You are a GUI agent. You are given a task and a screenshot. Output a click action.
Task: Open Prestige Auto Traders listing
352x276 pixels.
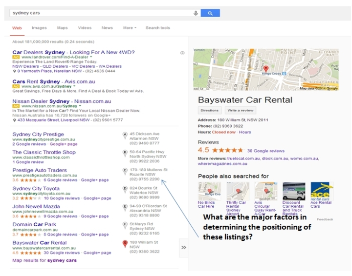pos(40,170)
